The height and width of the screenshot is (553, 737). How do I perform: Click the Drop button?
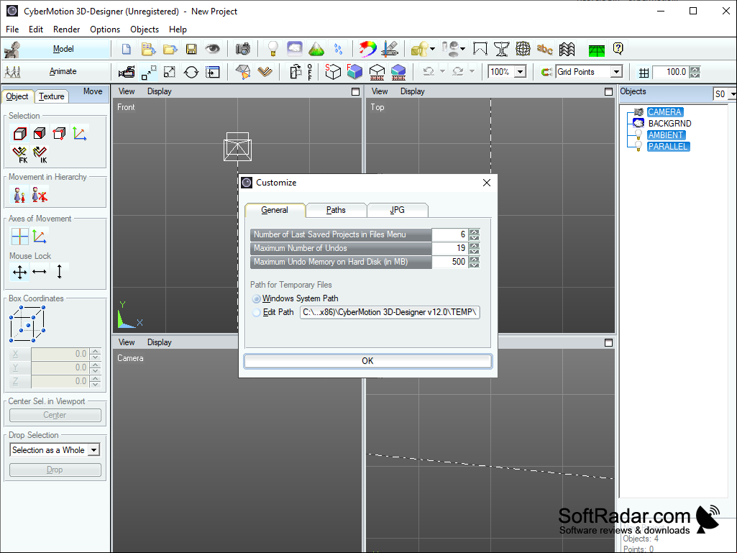55,470
